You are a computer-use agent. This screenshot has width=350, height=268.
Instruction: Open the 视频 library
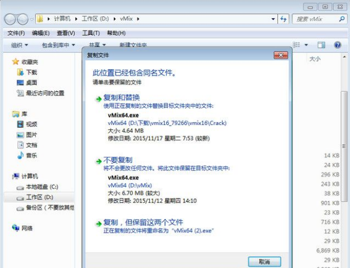(31, 124)
